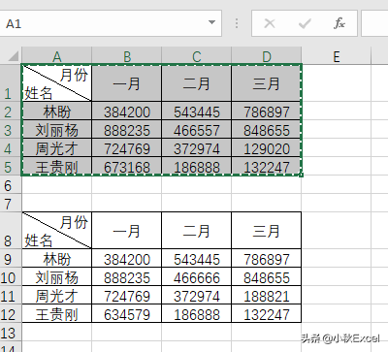
Task: Click cell 刘丽杨 in row 3
Action: pos(57,129)
